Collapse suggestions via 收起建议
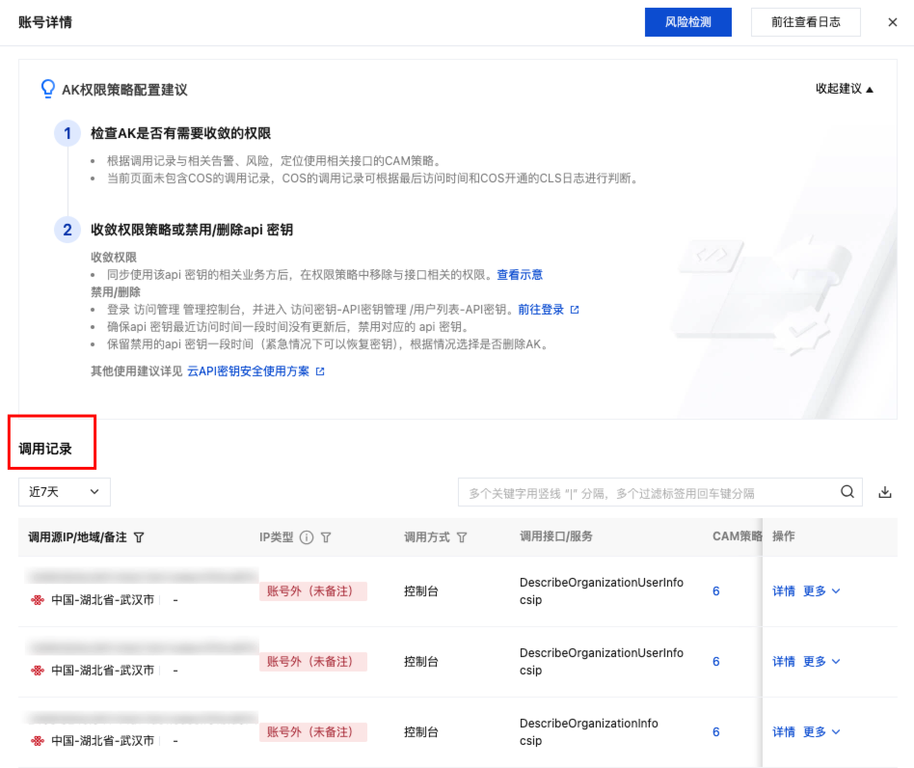Screen dimensions: 914x768 coord(845,89)
